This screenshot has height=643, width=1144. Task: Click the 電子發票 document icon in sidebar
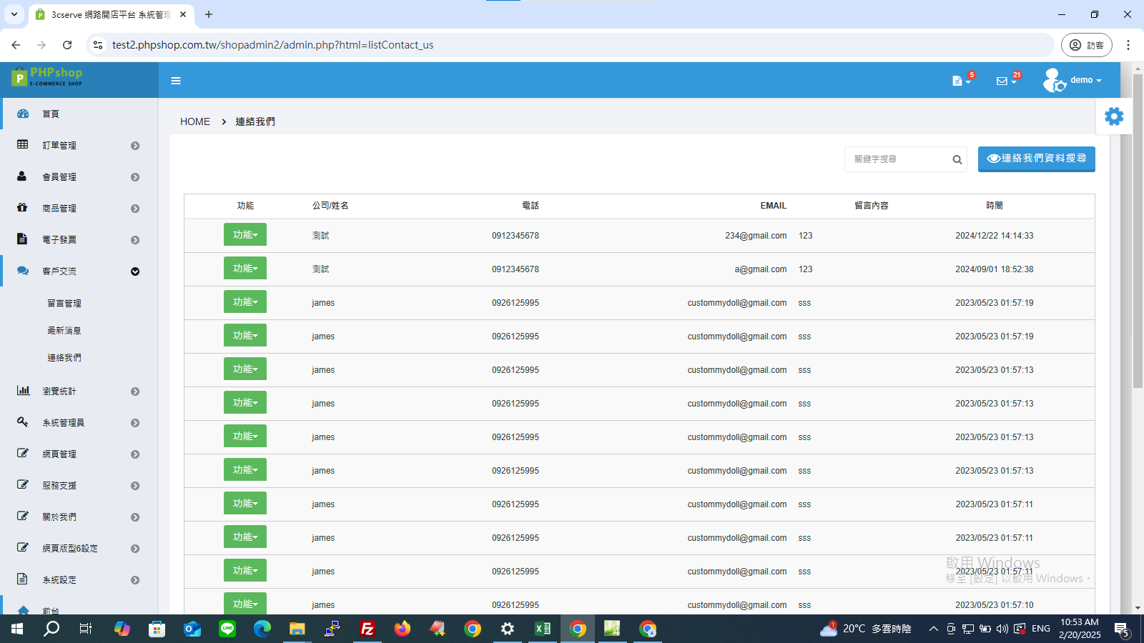pyautogui.click(x=22, y=239)
